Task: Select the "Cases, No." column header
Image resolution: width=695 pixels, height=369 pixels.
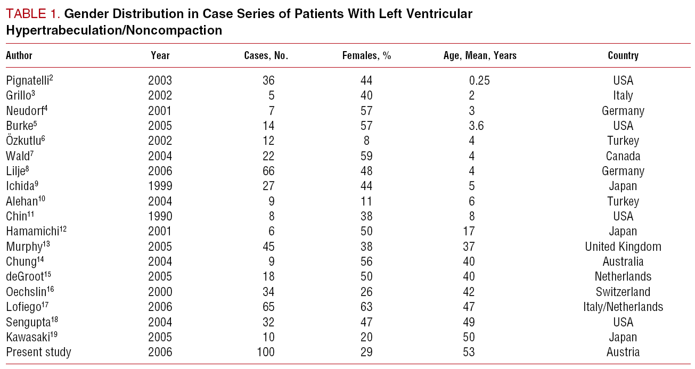Action: click(x=266, y=55)
